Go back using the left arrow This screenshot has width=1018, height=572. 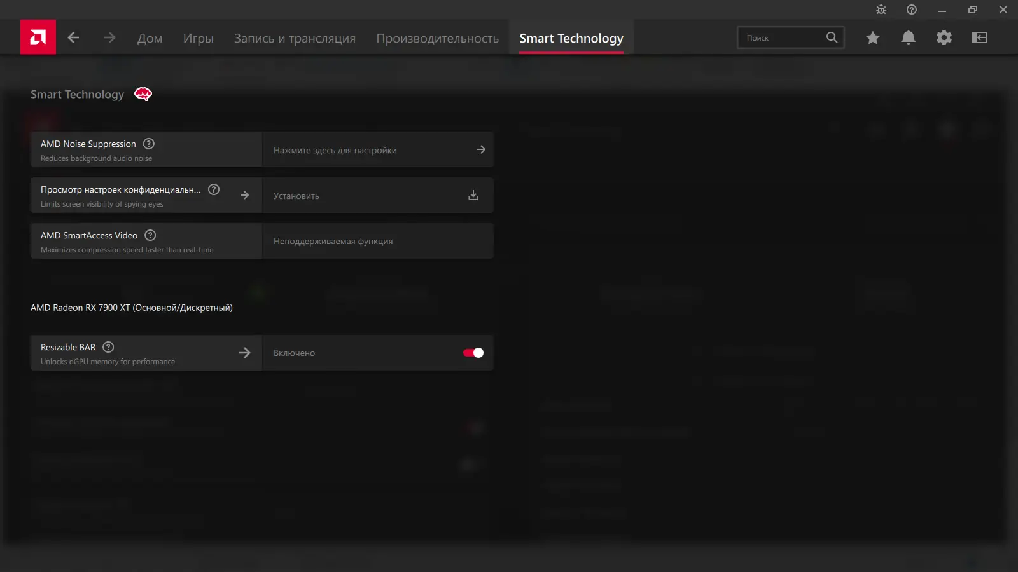pos(73,38)
